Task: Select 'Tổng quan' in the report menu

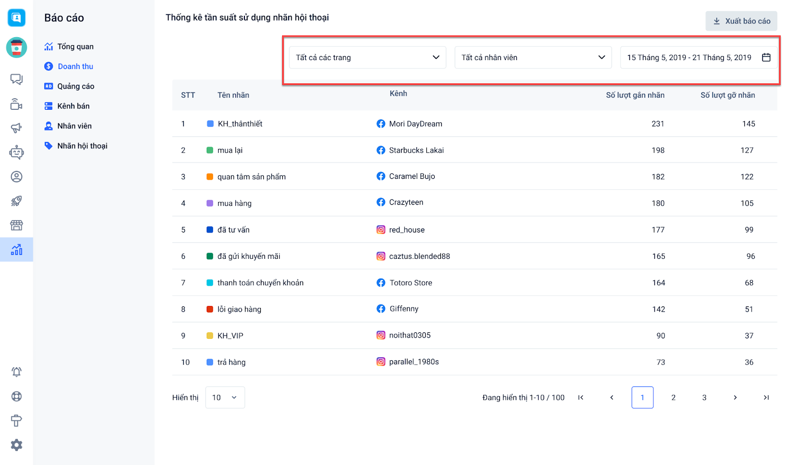Action: click(x=75, y=47)
